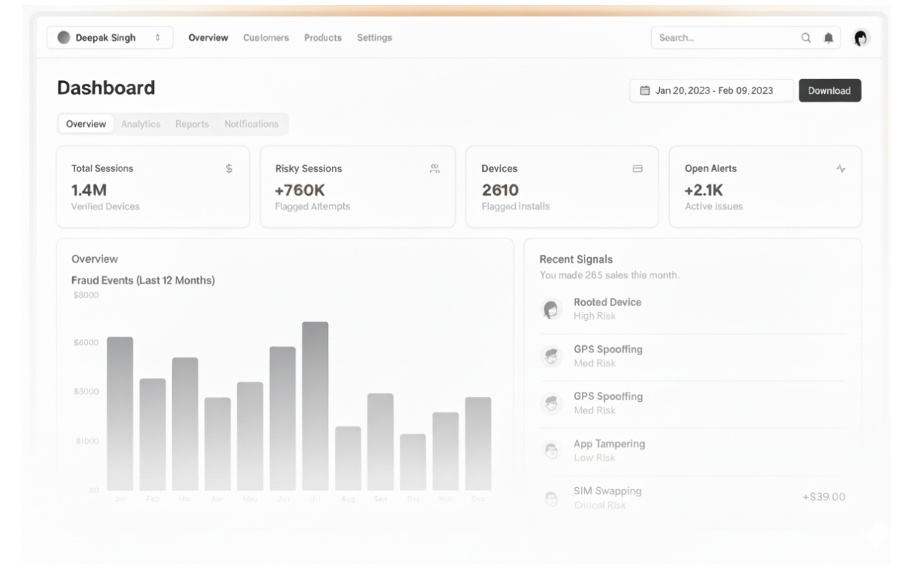
Task: Open the Deepak Singh account switcher
Action: [x=110, y=38]
